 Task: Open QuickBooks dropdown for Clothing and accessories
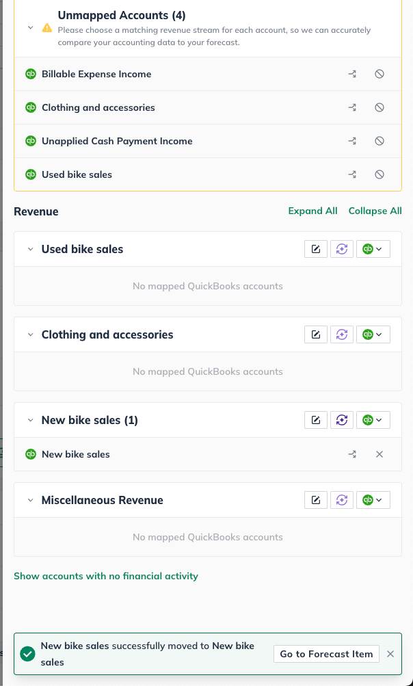(x=373, y=334)
